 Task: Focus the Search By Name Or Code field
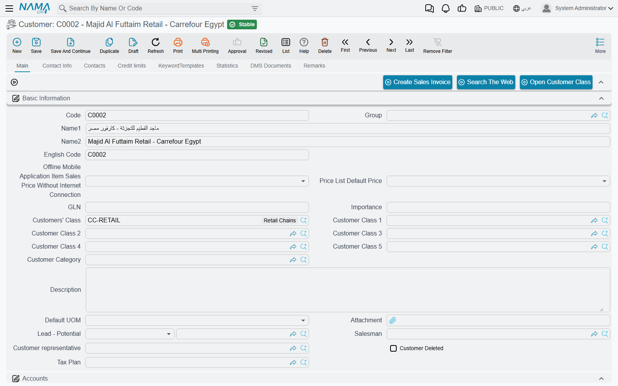[x=159, y=8]
